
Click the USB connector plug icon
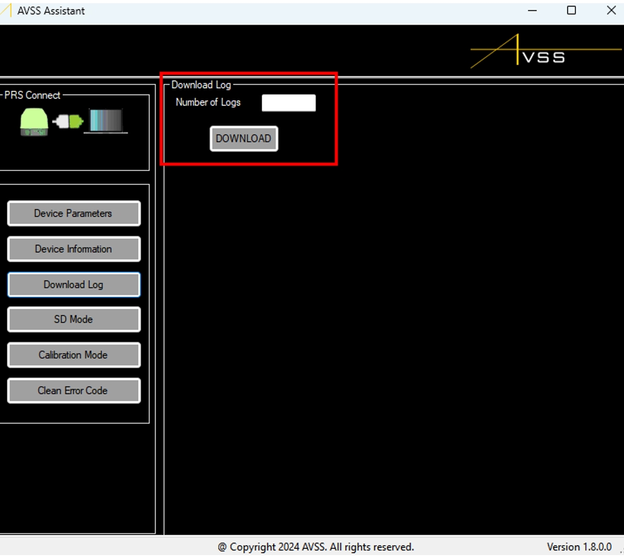[68, 121]
